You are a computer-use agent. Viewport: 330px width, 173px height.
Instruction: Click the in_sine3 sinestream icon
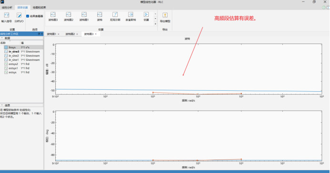6,52
